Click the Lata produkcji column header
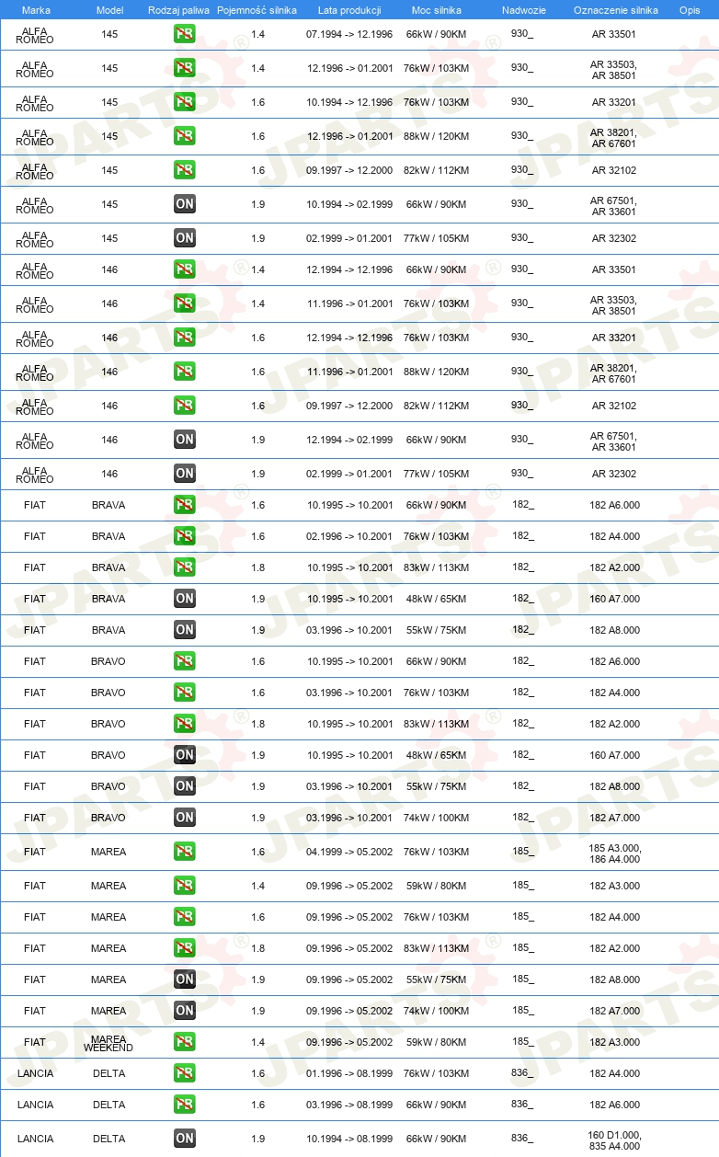Image resolution: width=719 pixels, height=1157 pixels. [349, 10]
